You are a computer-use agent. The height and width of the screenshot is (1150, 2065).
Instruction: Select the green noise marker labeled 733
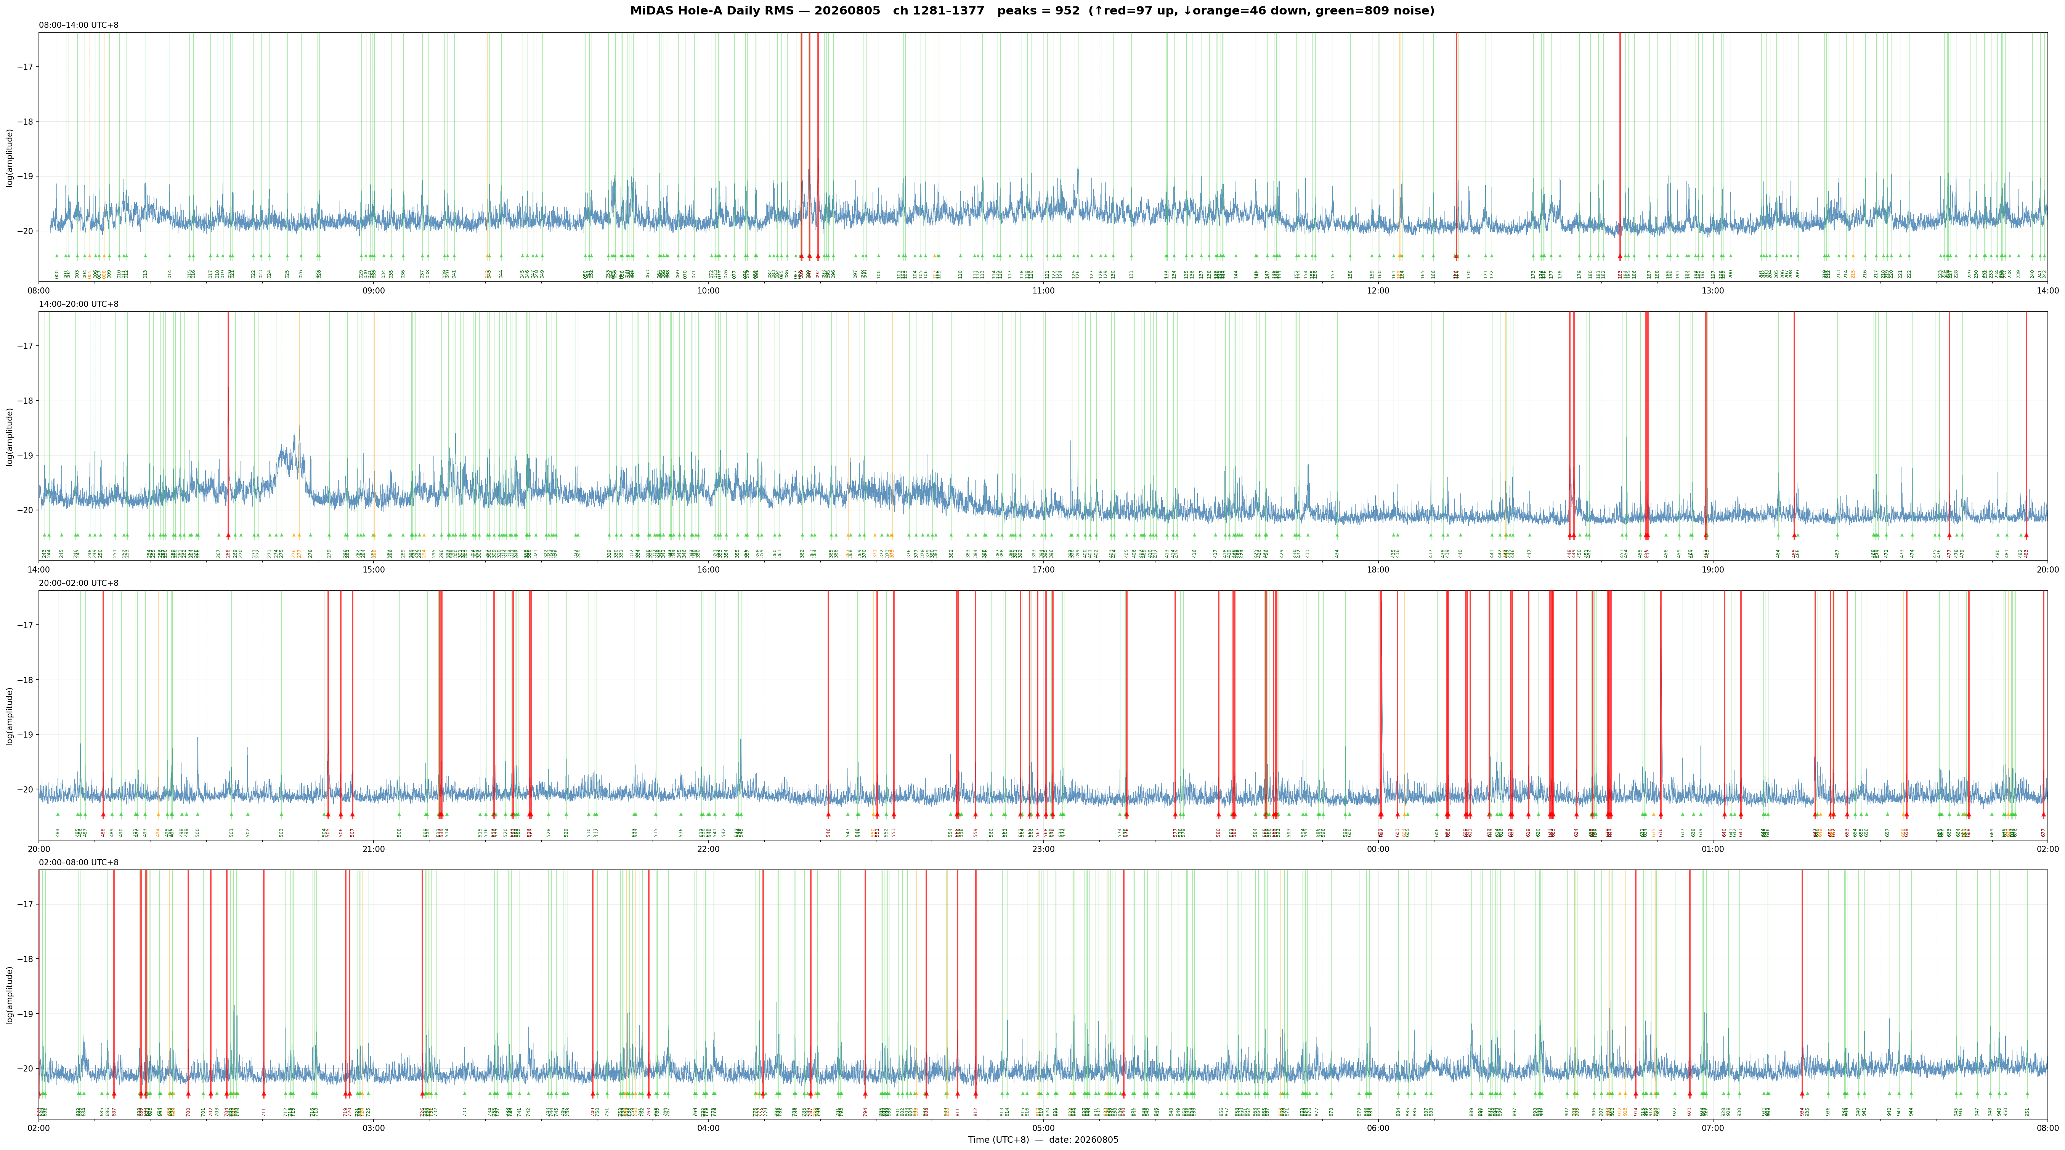(464, 1094)
